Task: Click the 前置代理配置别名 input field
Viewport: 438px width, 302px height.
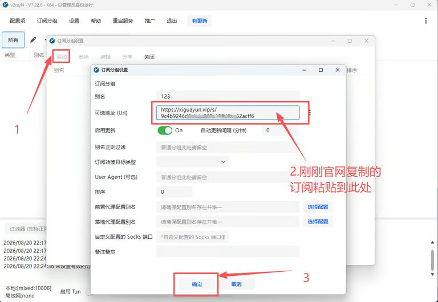Action: [x=228, y=207]
